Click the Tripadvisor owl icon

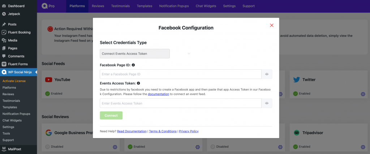297,133
